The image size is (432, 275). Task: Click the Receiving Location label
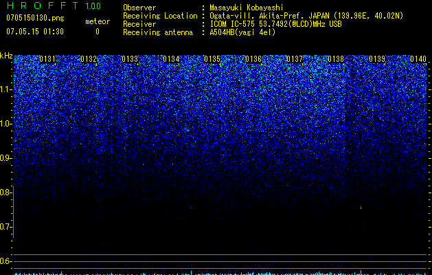pos(160,16)
